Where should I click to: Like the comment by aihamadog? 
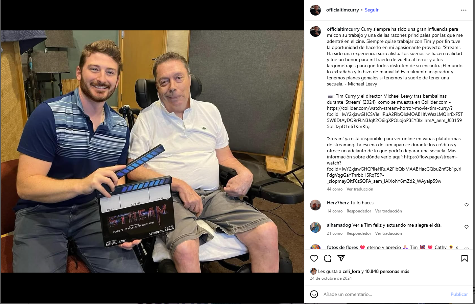pos(467,227)
